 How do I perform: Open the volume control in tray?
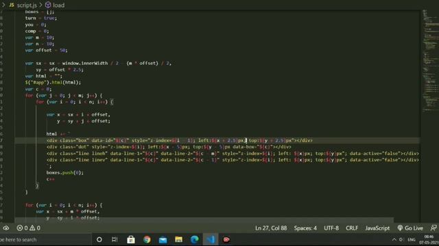401,240
